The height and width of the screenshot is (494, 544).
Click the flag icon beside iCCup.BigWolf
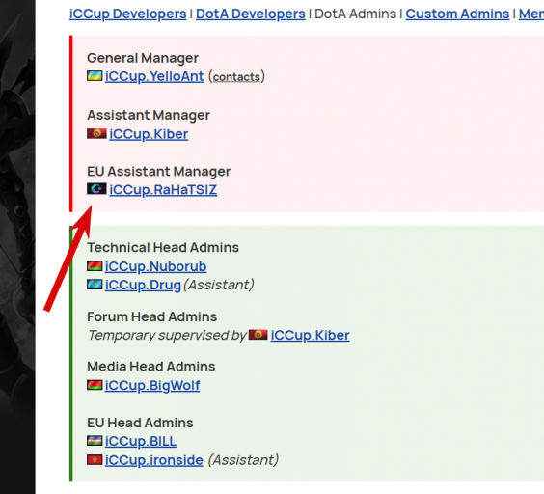95,385
